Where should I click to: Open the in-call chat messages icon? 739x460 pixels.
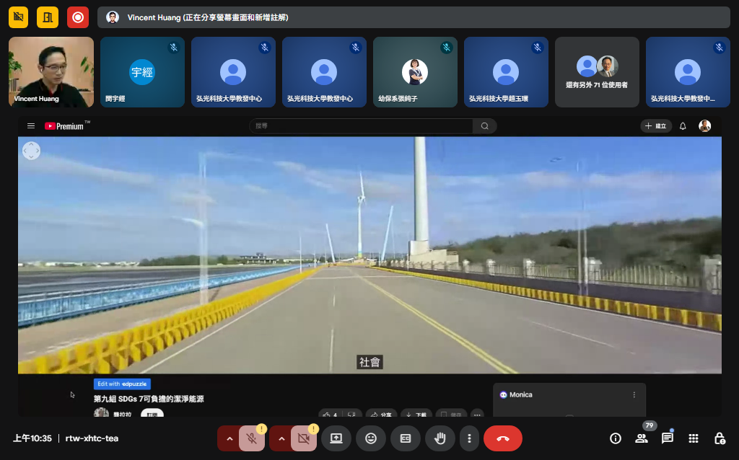click(668, 438)
